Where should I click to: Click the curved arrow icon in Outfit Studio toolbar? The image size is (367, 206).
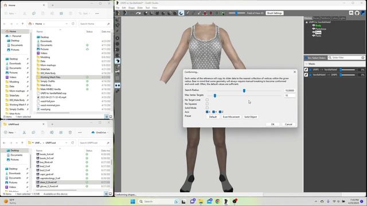click(x=138, y=13)
